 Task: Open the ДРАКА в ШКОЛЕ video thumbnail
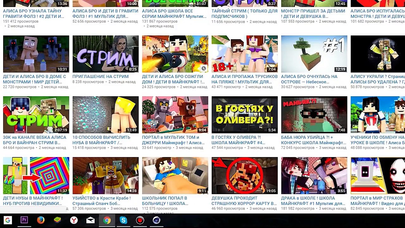314,175
